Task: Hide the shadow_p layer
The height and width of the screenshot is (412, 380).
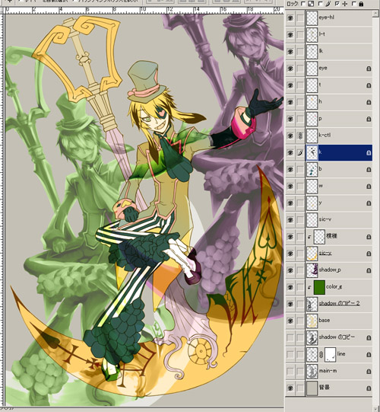Action: (x=290, y=270)
